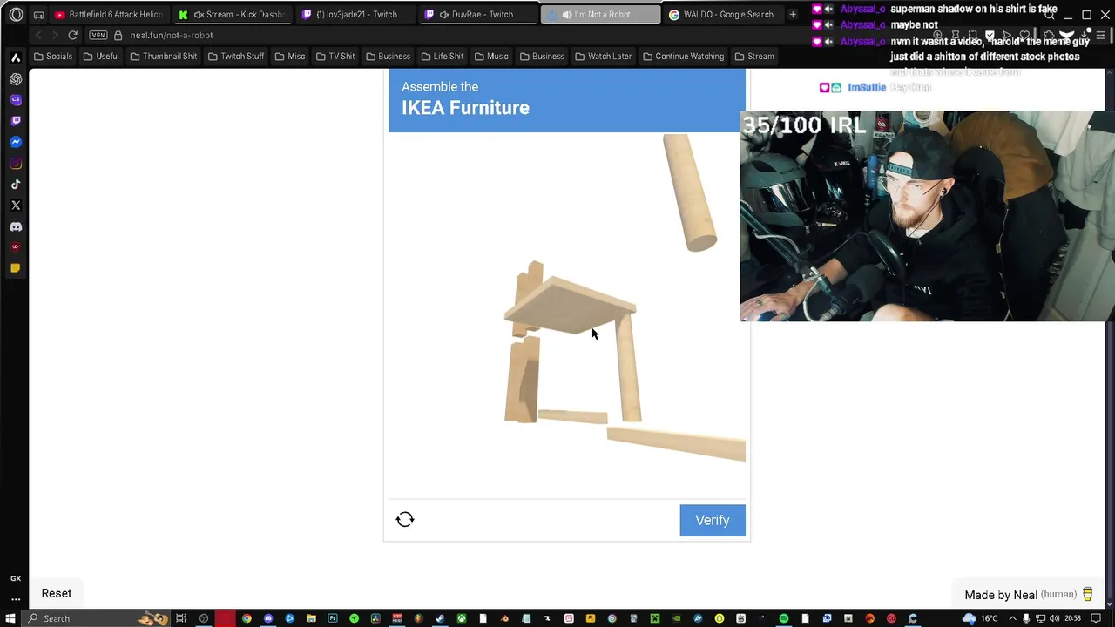Switch to lov3jade21 - Twitch tab

355,14
